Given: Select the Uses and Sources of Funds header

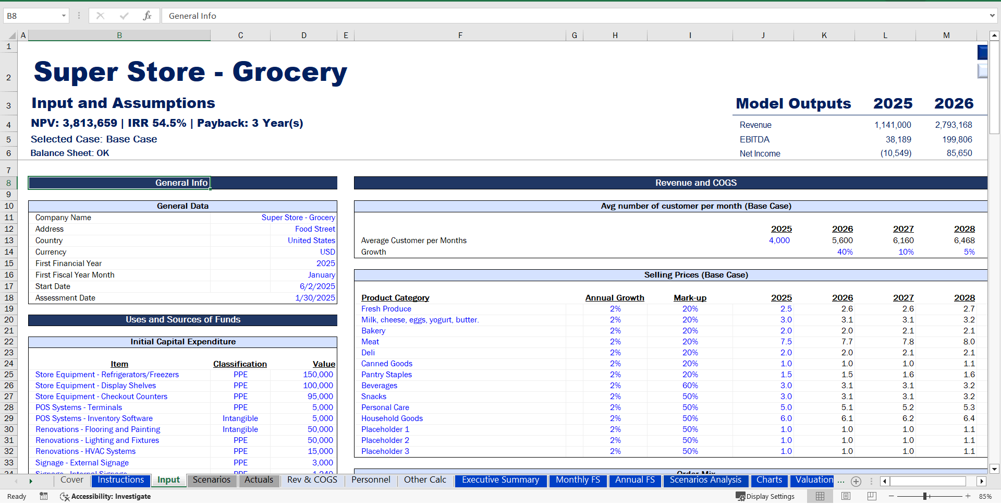Looking at the screenshot, I should click(x=182, y=320).
